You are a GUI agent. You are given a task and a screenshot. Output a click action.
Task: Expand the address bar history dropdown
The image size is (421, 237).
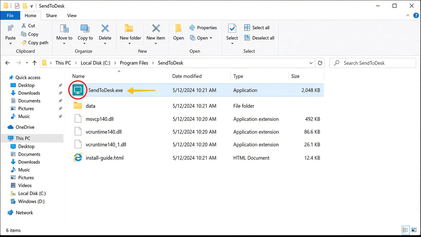tap(311, 63)
